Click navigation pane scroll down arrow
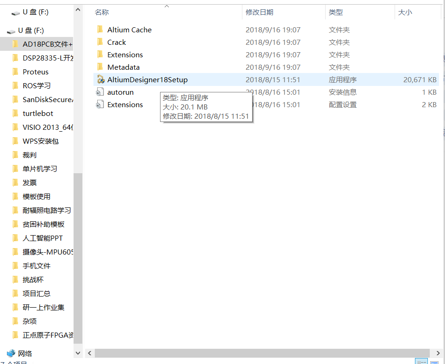The height and width of the screenshot is (364, 445). point(78,353)
